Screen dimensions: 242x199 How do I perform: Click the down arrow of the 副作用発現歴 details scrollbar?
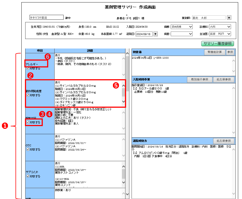(123, 102)
